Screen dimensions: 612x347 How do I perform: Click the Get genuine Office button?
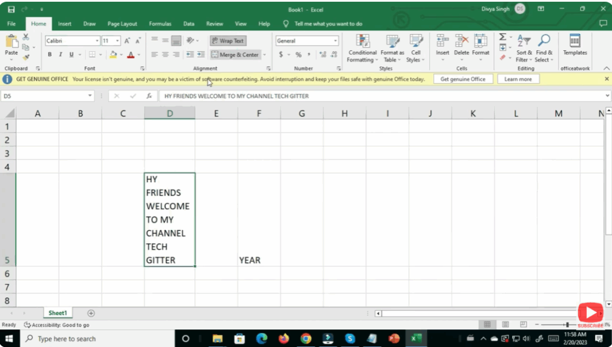coord(463,79)
